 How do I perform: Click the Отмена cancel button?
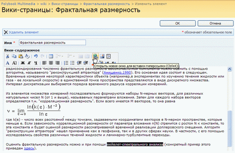click(215, 23)
